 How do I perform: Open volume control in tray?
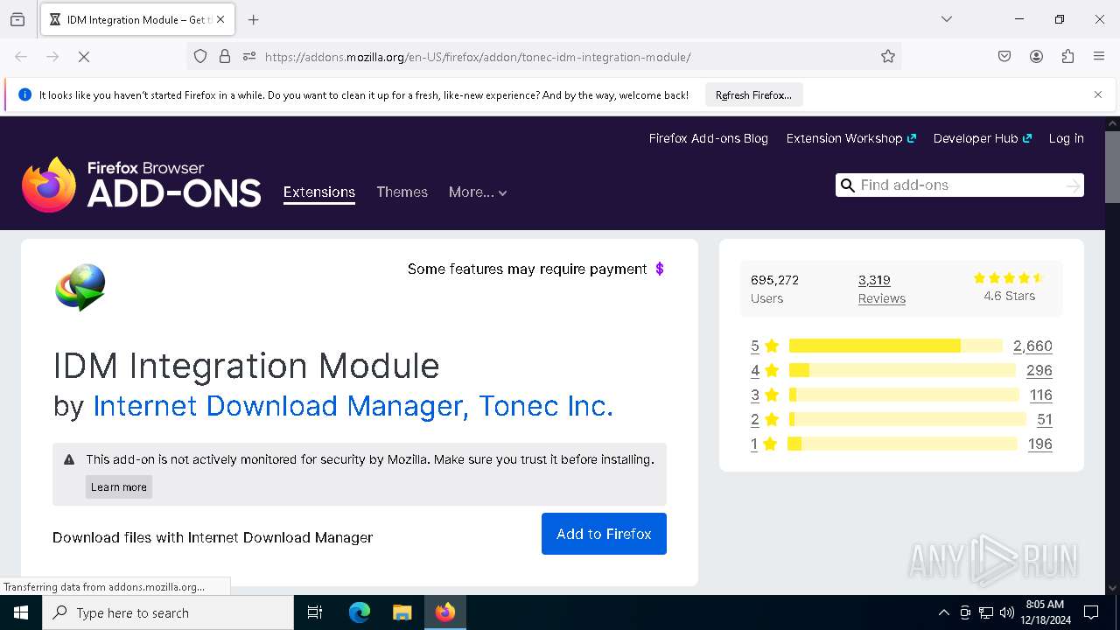pos(1006,612)
